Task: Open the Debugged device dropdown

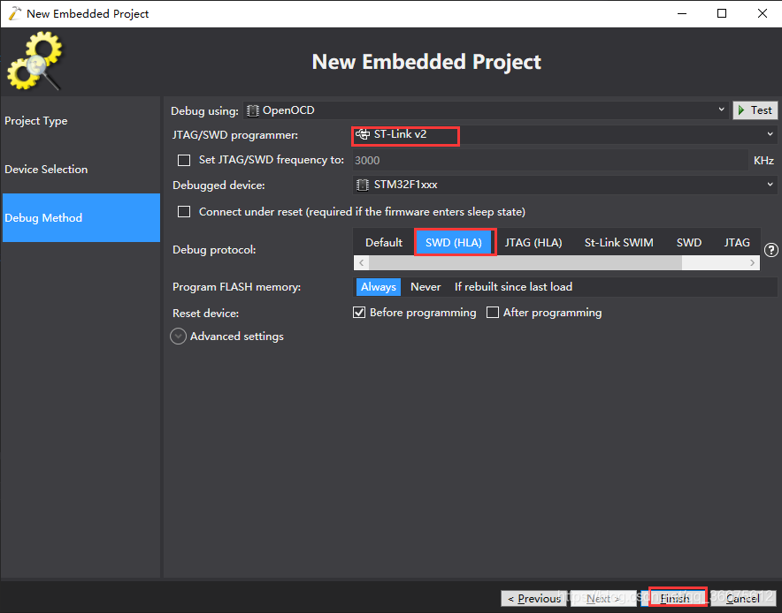Action: [564, 185]
